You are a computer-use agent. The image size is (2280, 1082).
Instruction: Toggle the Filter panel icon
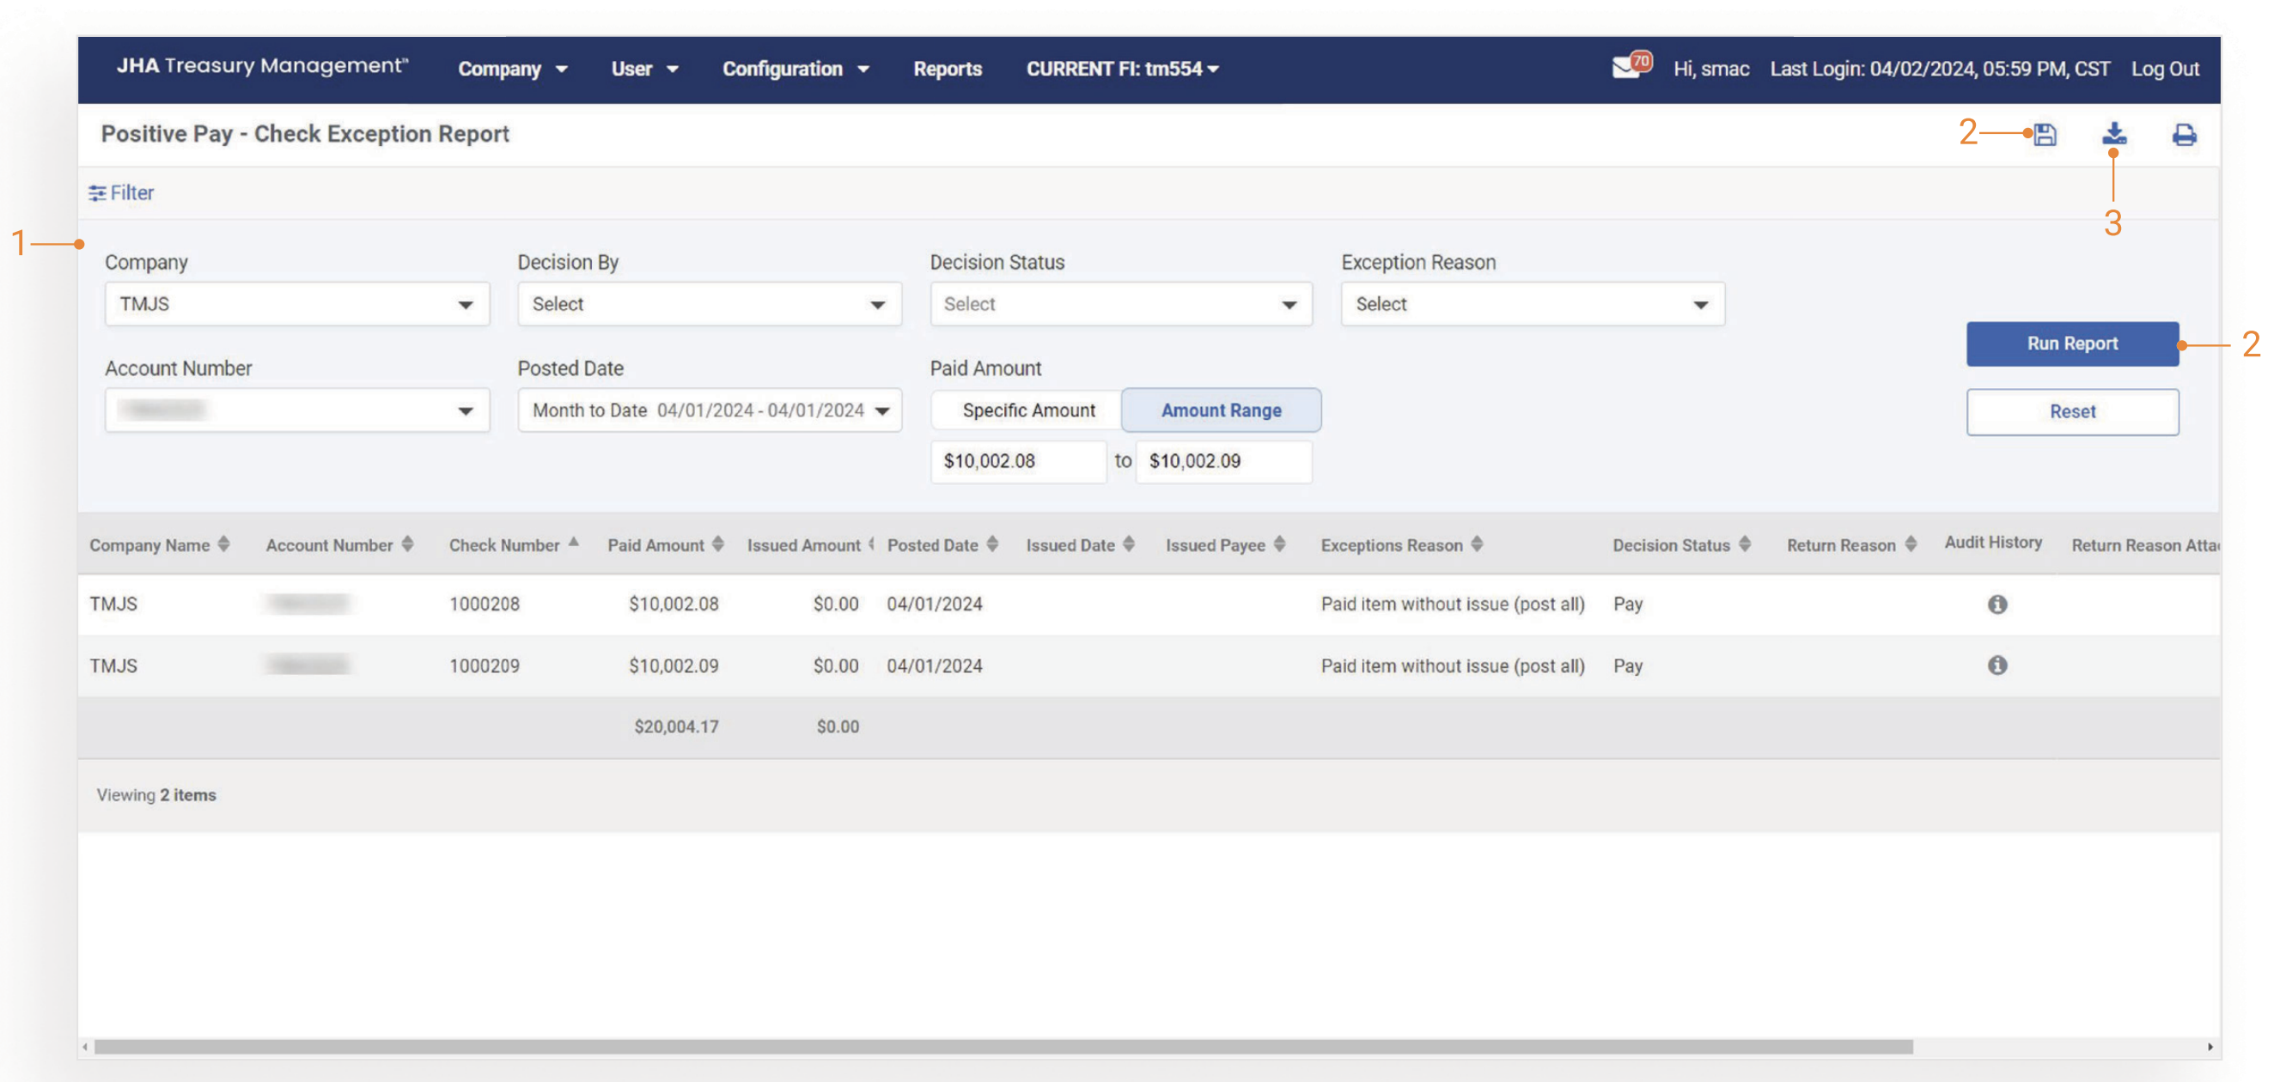pos(97,193)
